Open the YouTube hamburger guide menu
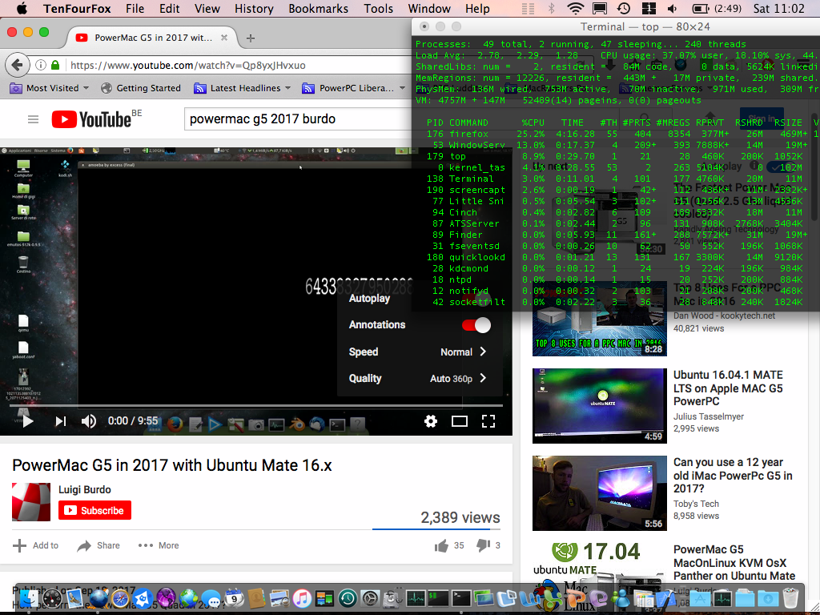This screenshot has height=615, width=820. [x=33, y=120]
